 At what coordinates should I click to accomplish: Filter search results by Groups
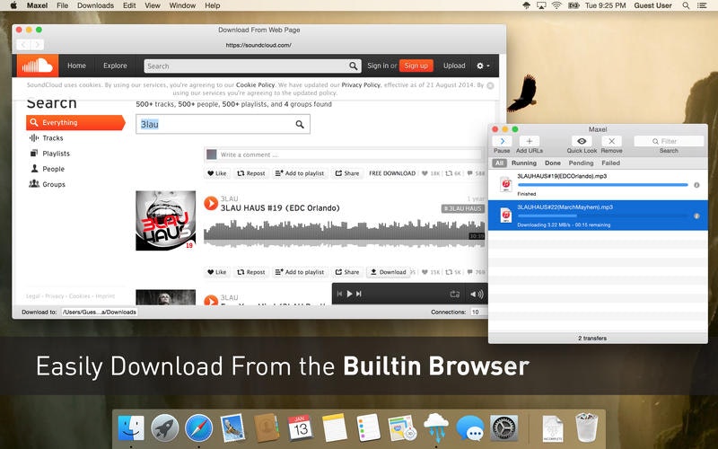48,184
